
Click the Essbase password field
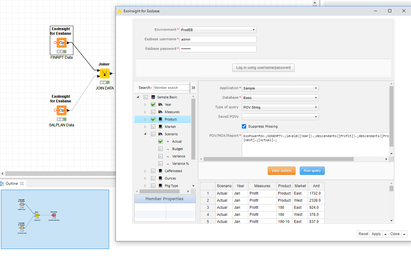(x=218, y=49)
